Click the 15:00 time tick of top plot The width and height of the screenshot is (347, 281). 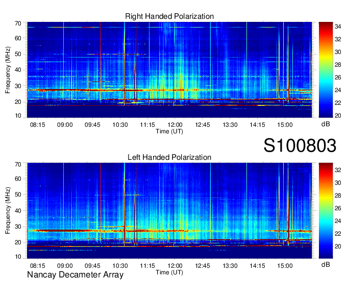285,125
